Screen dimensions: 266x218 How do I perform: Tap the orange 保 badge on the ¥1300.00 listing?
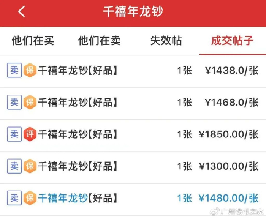[30, 166]
